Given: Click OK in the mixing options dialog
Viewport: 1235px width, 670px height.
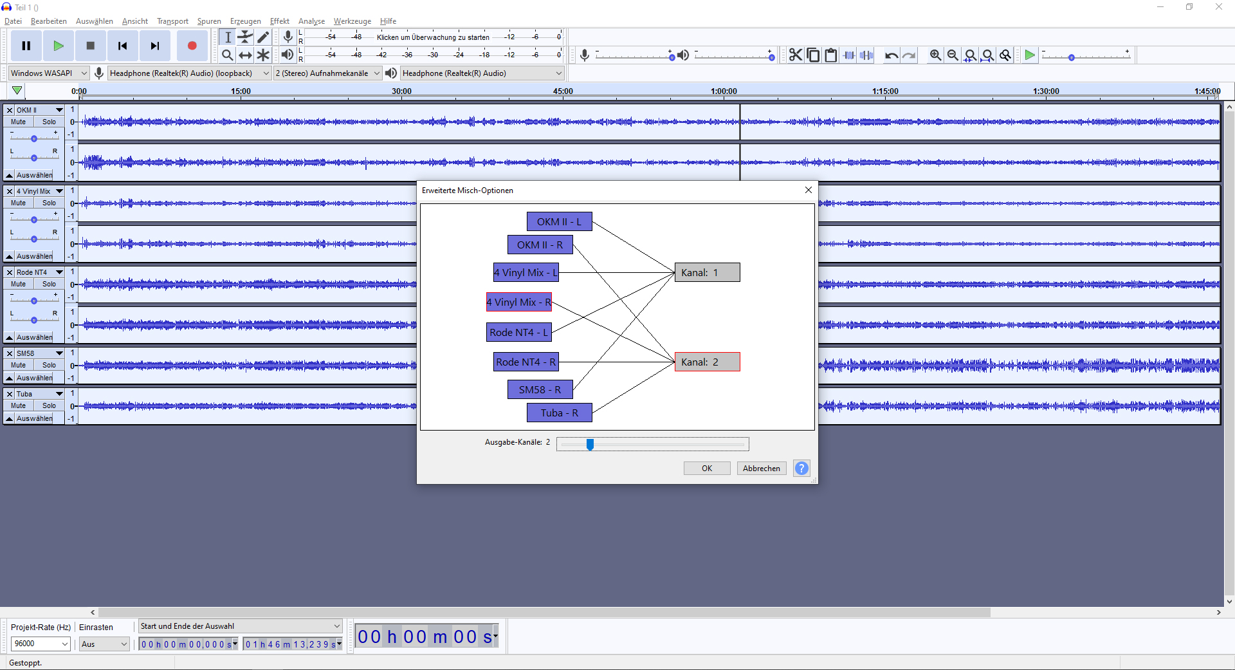Looking at the screenshot, I should [x=707, y=469].
